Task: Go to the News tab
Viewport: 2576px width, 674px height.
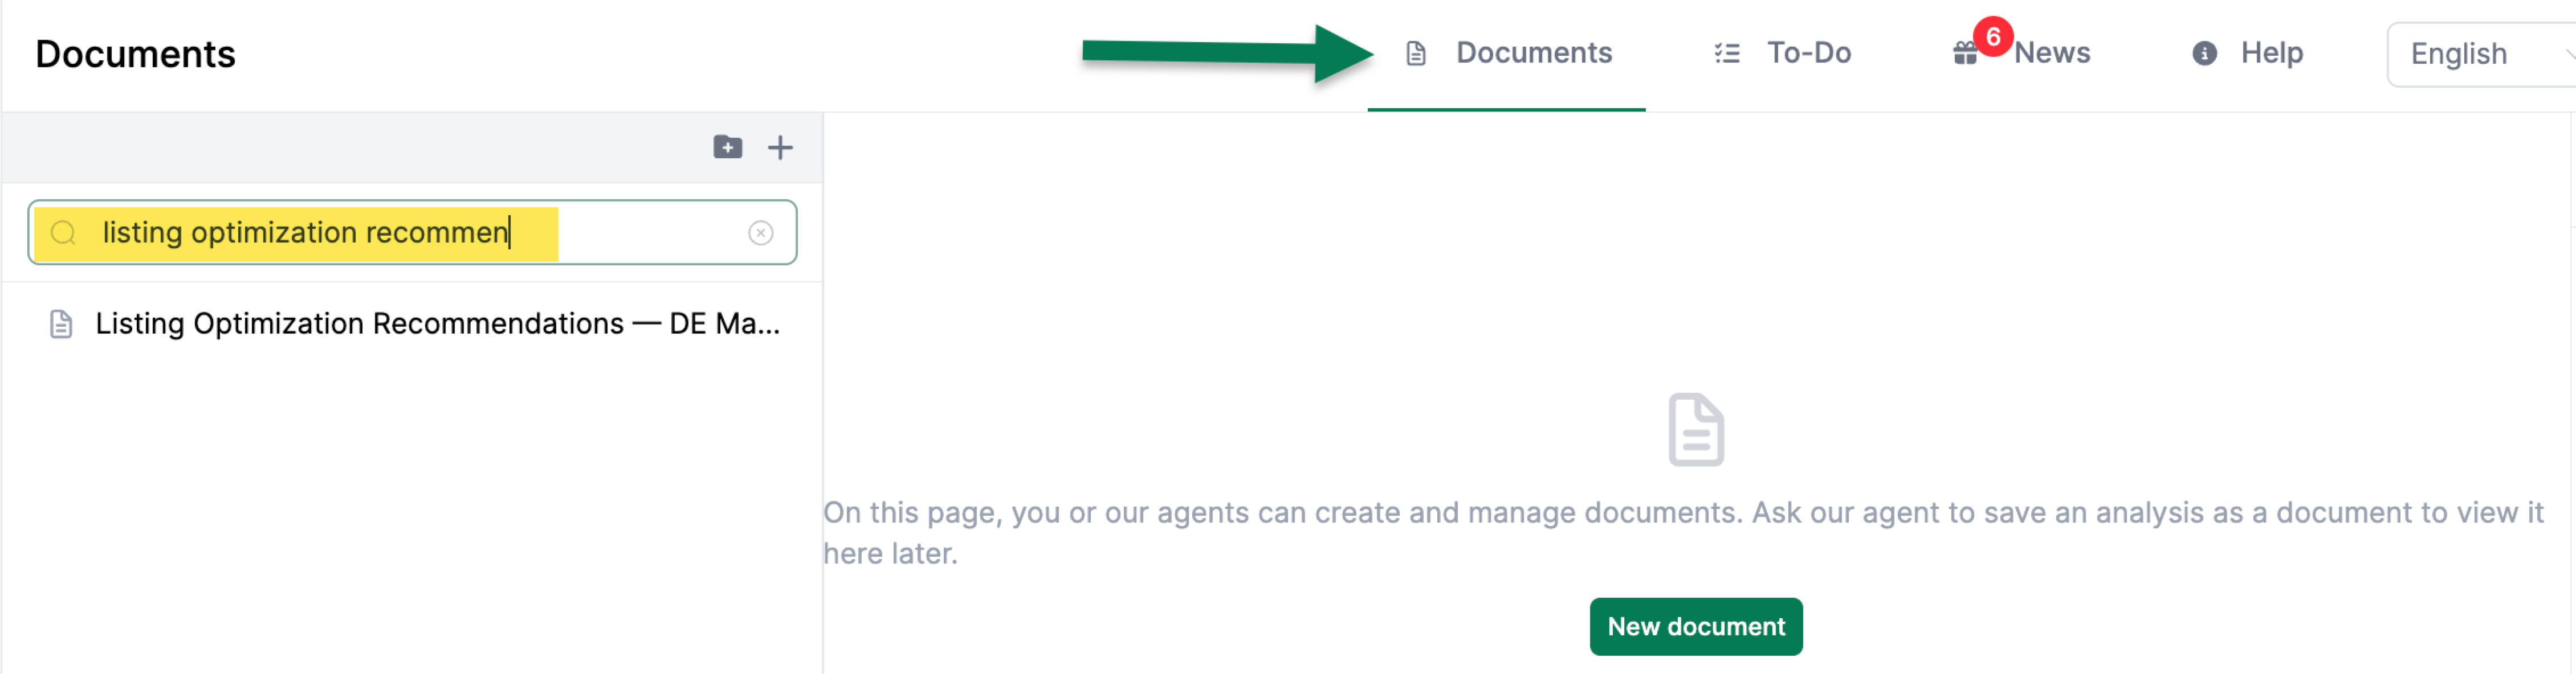Action: 2051,53
